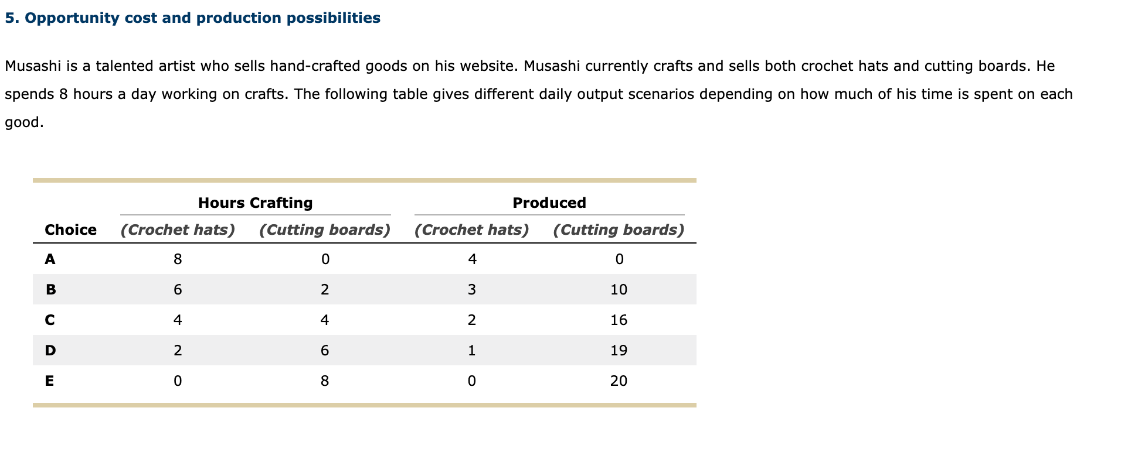Click the Hours Crafting '(Crochet hats)' subheader
The width and height of the screenshot is (1121, 459).
tap(178, 229)
